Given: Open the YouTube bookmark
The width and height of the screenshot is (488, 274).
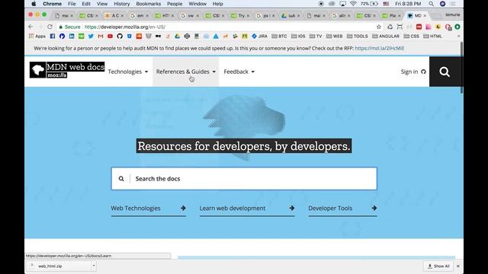Looking at the screenshot, I should [x=110, y=37].
